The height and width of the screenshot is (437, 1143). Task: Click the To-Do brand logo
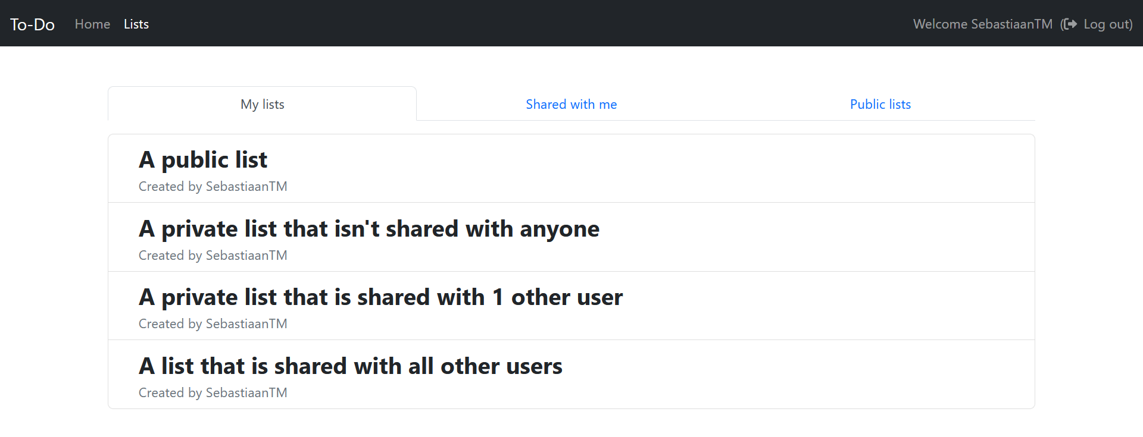pos(32,24)
